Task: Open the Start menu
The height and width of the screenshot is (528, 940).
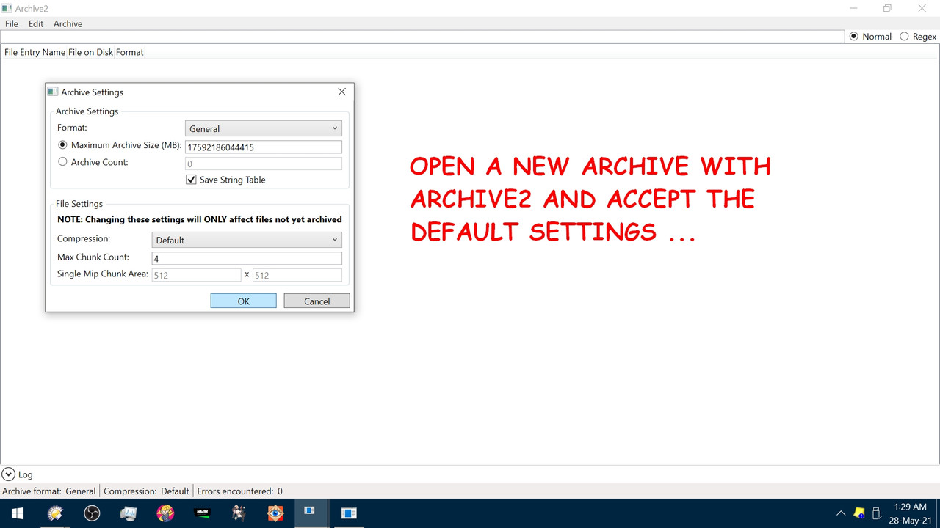Action: [x=18, y=513]
